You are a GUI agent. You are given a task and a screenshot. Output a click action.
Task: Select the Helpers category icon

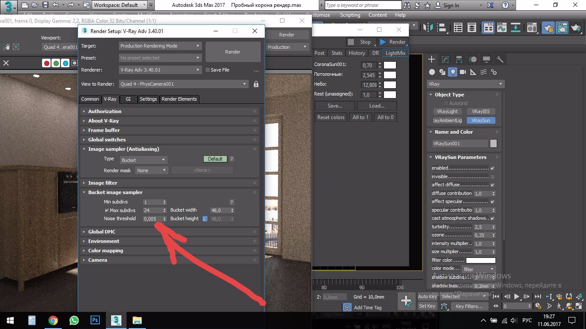coord(473,72)
